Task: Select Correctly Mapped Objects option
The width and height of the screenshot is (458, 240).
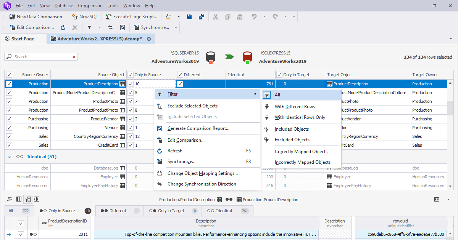Action: coord(301,152)
